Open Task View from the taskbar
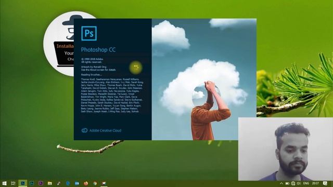333x187 pixels. [13, 183]
